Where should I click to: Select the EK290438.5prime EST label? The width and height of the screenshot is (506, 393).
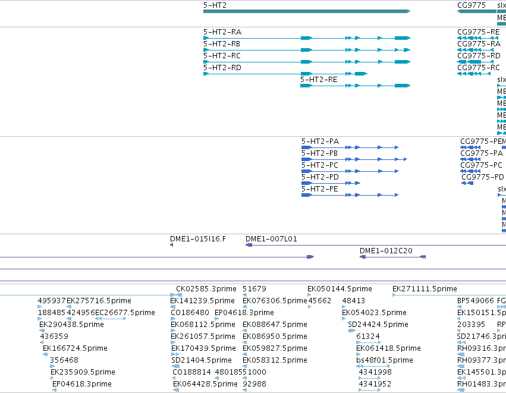pos(71,325)
